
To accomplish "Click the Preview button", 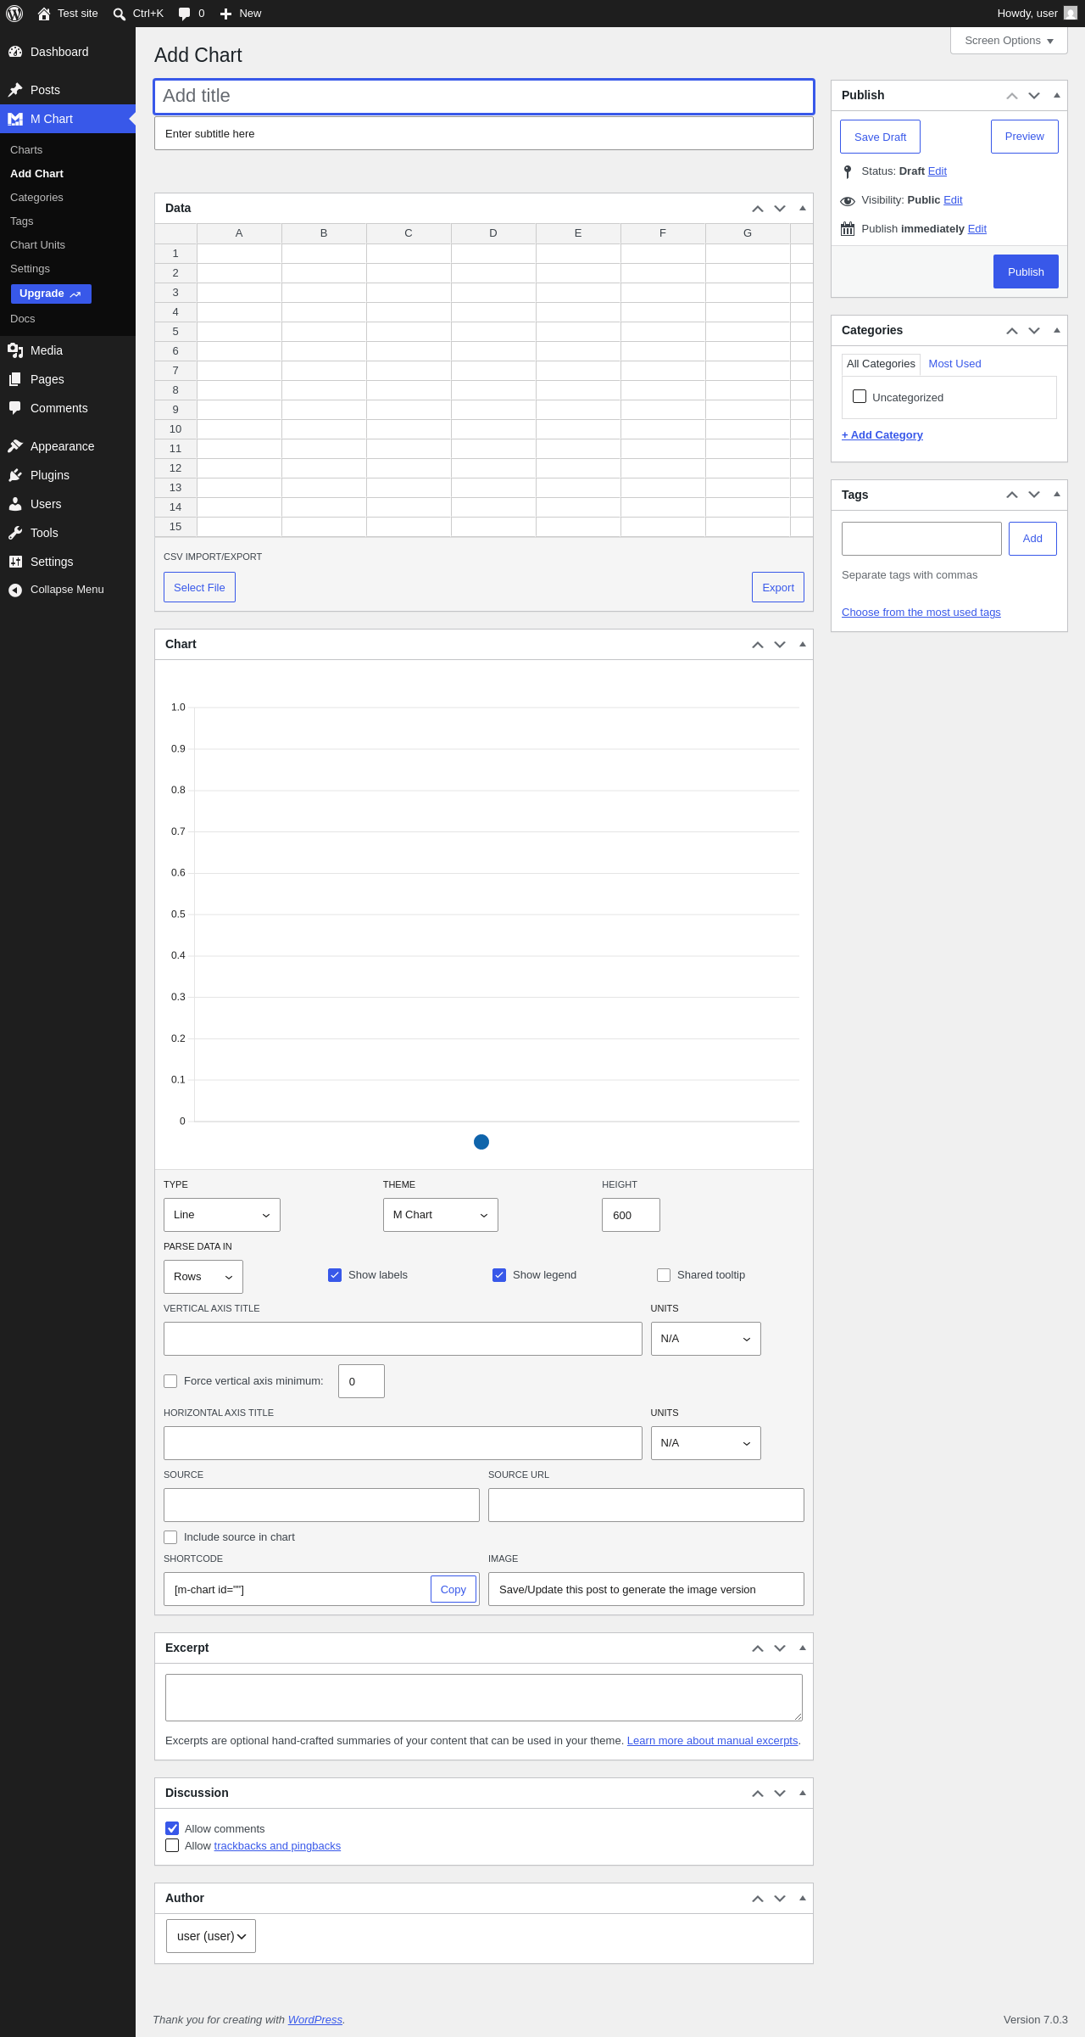I will (x=1025, y=137).
